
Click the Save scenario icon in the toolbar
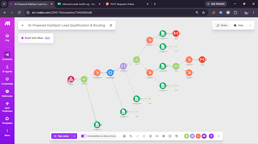(124, 136)
